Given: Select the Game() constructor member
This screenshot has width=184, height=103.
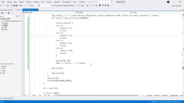Looking at the screenshot, I should (x=4, y=66).
